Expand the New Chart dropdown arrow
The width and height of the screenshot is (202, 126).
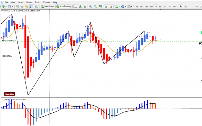[6, 7]
